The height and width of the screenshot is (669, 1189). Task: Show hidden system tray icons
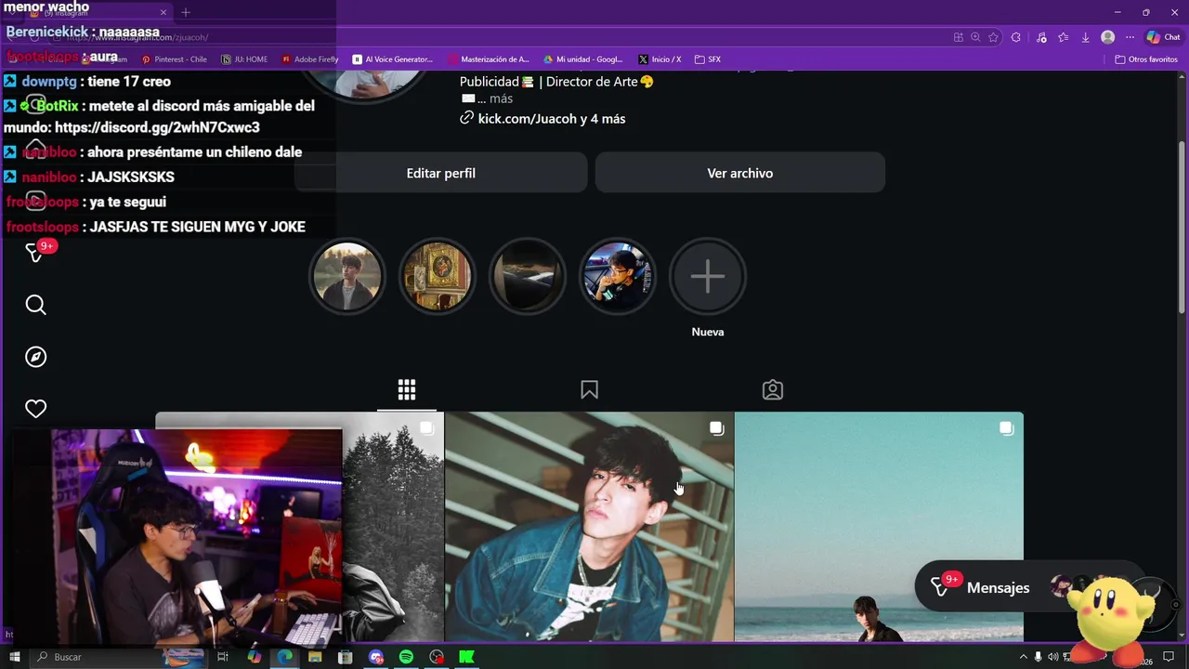click(x=1024, y=657)
